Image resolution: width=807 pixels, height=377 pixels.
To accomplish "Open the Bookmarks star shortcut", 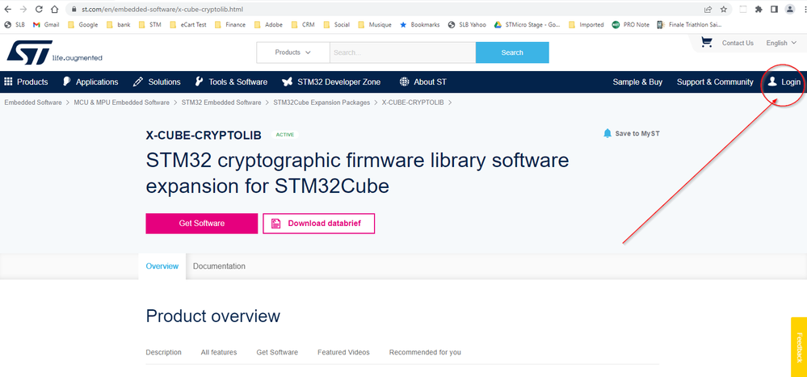I will [419, 25].
